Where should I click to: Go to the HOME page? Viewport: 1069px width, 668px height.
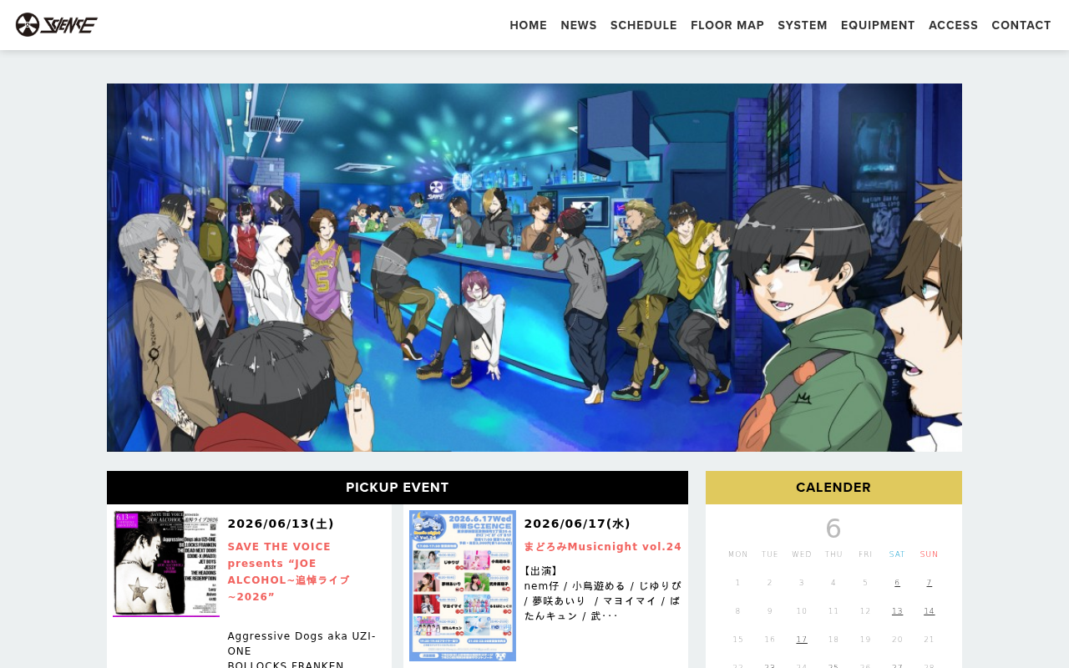click(x=528, y=25)
